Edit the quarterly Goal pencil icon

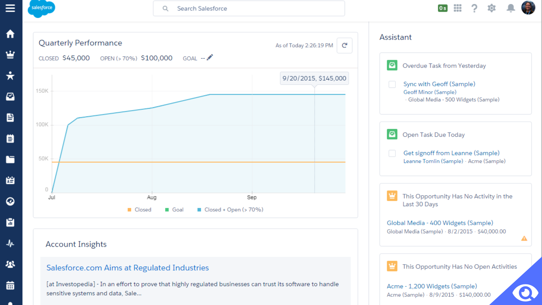210,57
